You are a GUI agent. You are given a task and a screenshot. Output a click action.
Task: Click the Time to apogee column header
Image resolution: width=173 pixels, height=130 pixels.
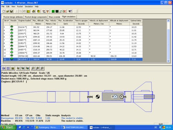click(x=81, y=20)
